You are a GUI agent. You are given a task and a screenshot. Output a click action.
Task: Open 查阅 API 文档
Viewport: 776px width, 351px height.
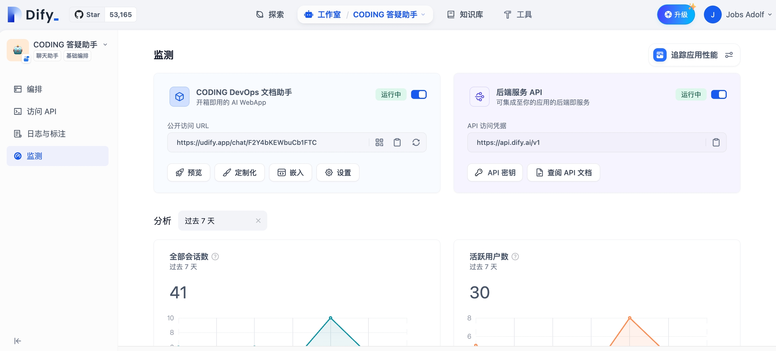pyautogui.click(x=563, y=173)
